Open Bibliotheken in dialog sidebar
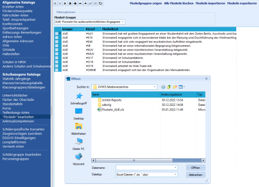Image resolution: width=259 pixels, height=187 pixels. 79,129
